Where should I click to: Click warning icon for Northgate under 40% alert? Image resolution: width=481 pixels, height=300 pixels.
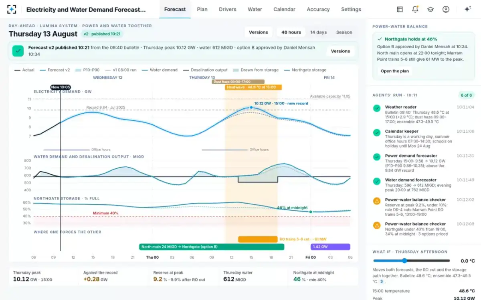[x=376, y=225]
